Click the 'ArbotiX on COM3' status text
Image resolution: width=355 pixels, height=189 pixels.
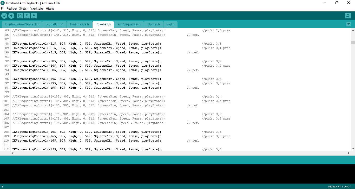[x=339, y=186]
